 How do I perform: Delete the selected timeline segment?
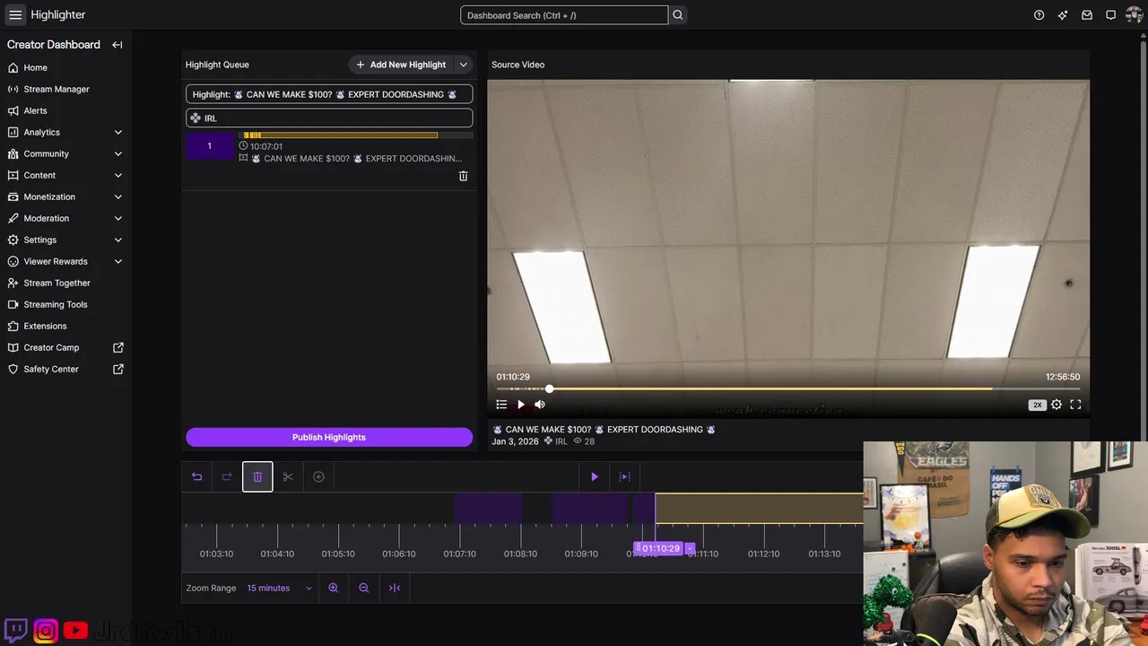257,476
